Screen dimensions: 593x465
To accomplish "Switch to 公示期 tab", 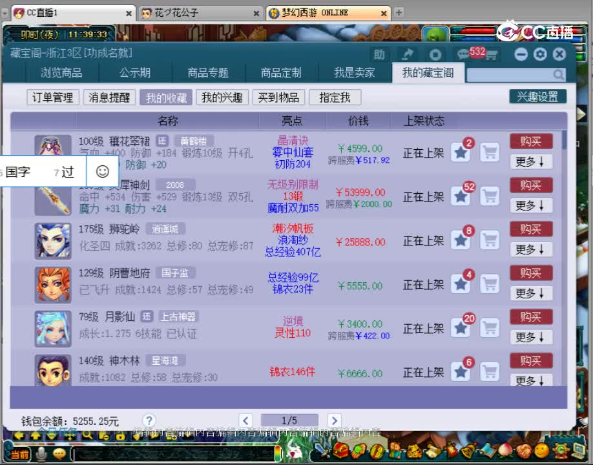I will click(135, 73).
